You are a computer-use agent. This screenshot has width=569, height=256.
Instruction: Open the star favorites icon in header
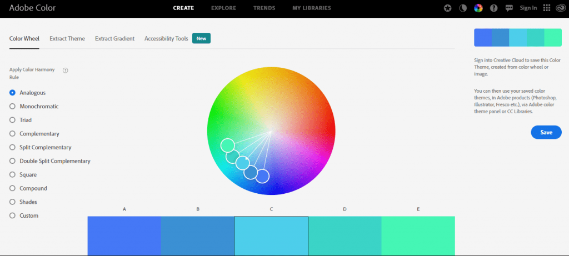(x=448, y=8)
